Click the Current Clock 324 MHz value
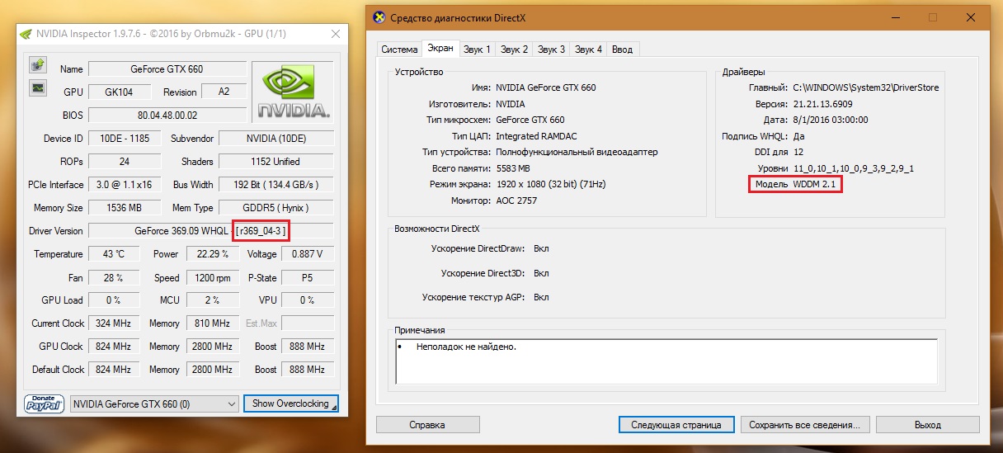Image resolution: width=1003 pixels, height=453 pixels. click(x=115, y=323)
